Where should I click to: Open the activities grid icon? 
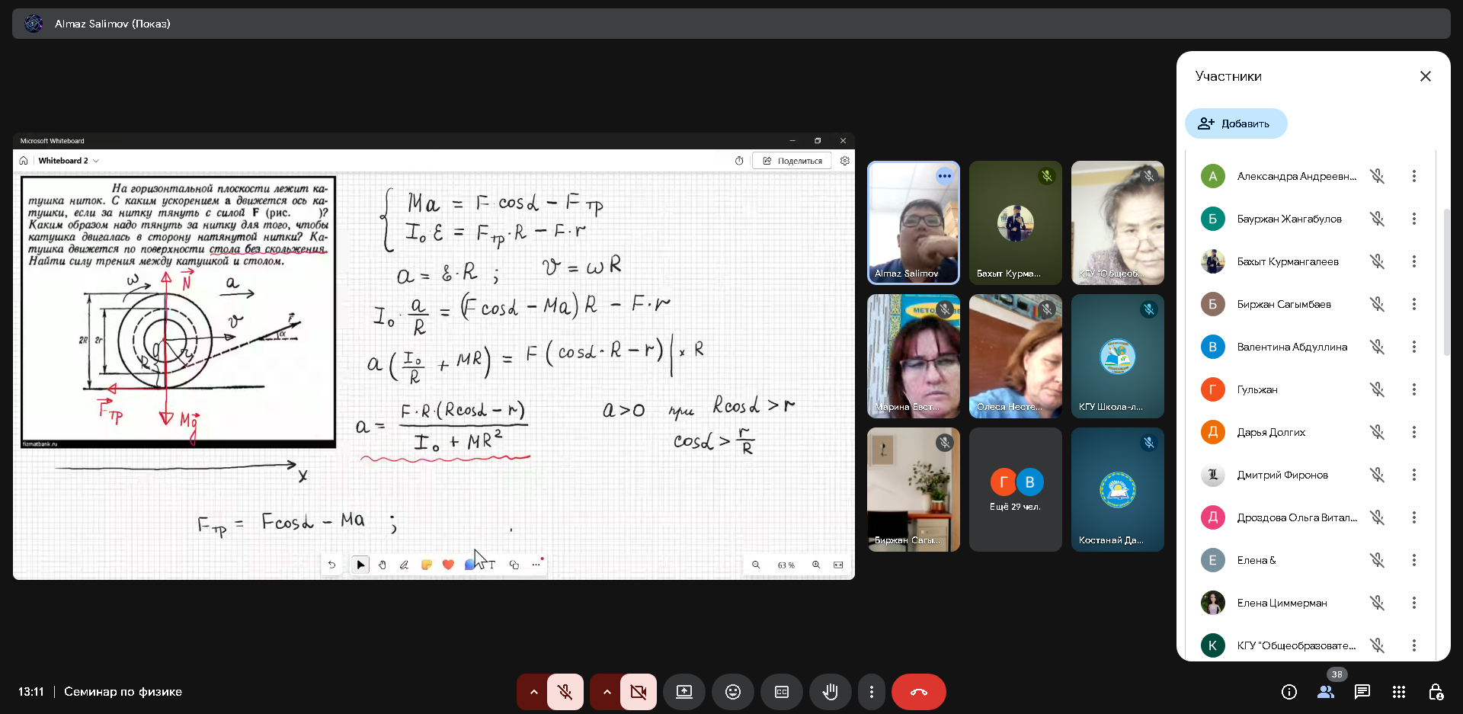(x=1398, y=692)
